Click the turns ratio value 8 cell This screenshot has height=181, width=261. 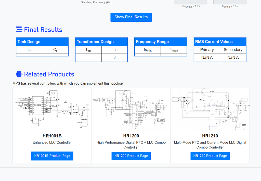coord(114,58)
